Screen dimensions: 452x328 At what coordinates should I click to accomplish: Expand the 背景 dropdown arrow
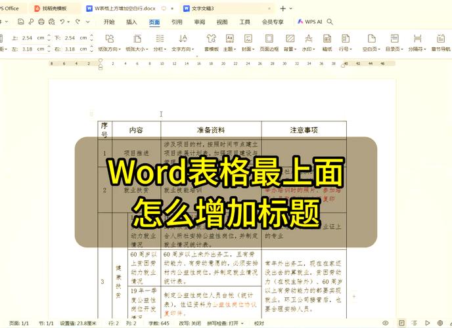pyautogui.click(x=296, y=49)
